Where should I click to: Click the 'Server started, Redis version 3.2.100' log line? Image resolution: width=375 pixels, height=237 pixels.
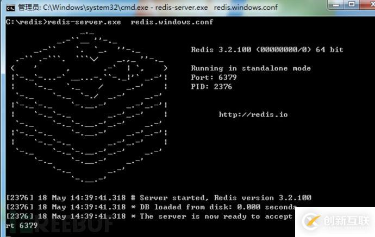click(159, 197)
